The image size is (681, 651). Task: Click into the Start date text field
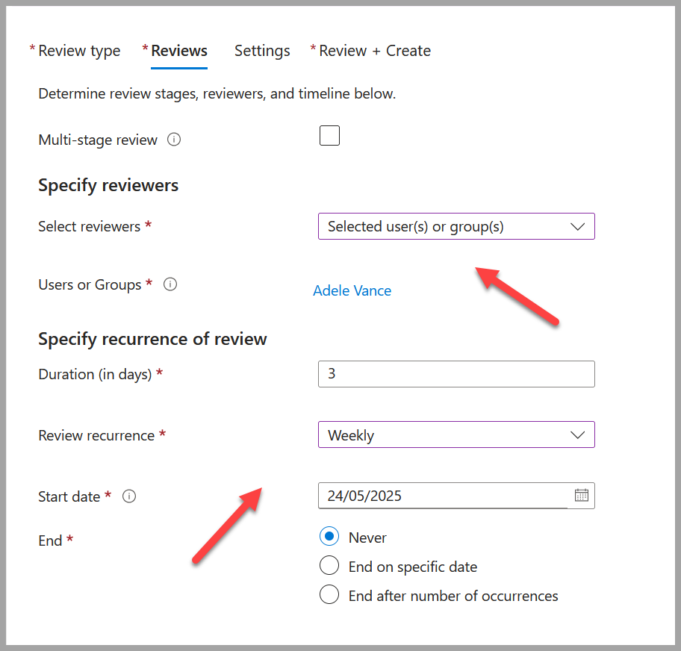(x=443, y=496)
